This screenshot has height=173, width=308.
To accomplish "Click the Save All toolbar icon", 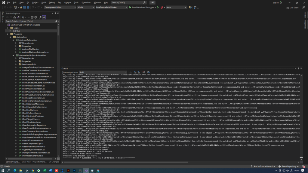I will pos(28,8).
